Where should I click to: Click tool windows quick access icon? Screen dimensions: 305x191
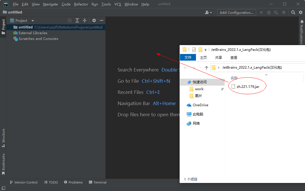coord(3,188)
